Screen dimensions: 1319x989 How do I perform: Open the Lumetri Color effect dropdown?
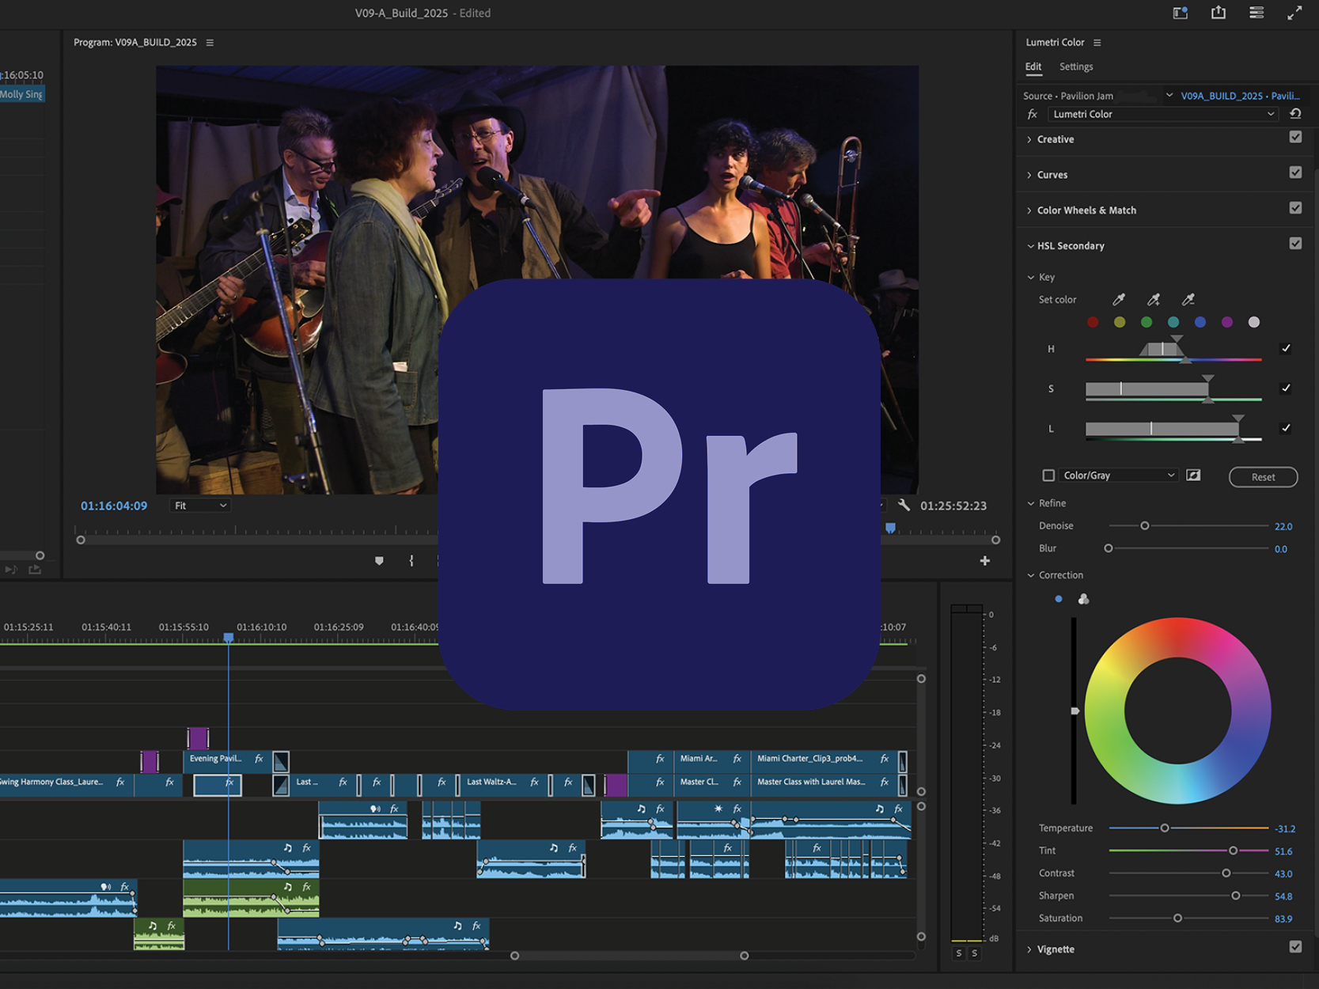1163,114
